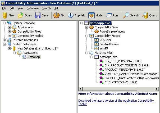Click the Search magnifier icon

click(x=126, y=15)
